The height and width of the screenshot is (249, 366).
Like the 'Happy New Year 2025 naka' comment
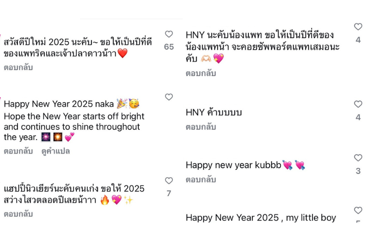click(169, 97)
